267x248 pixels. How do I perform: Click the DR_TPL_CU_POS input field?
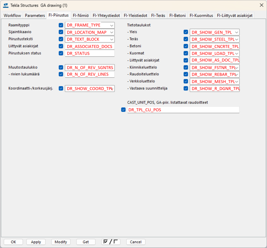[183, 110]
